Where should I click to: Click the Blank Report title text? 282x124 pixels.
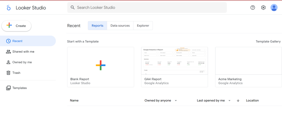[80, 79]
